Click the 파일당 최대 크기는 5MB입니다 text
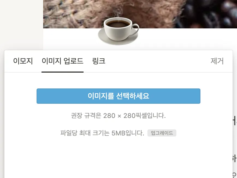This screenshot has width=237, height=178. 102,133
